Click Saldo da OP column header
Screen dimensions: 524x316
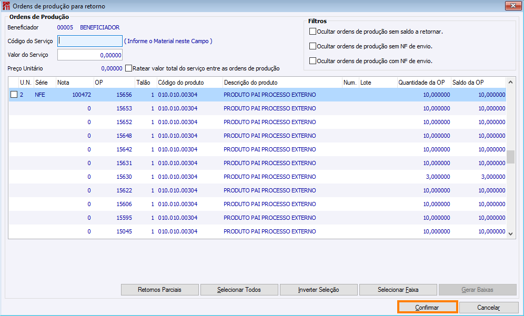pyautogui.click(x=479, y=83)
